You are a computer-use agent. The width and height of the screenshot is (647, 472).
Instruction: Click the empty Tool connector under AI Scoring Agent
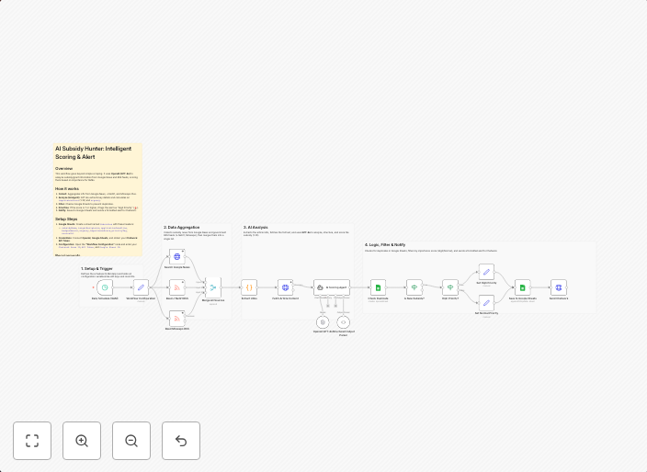pyautogui.click(x=335, y=306)
